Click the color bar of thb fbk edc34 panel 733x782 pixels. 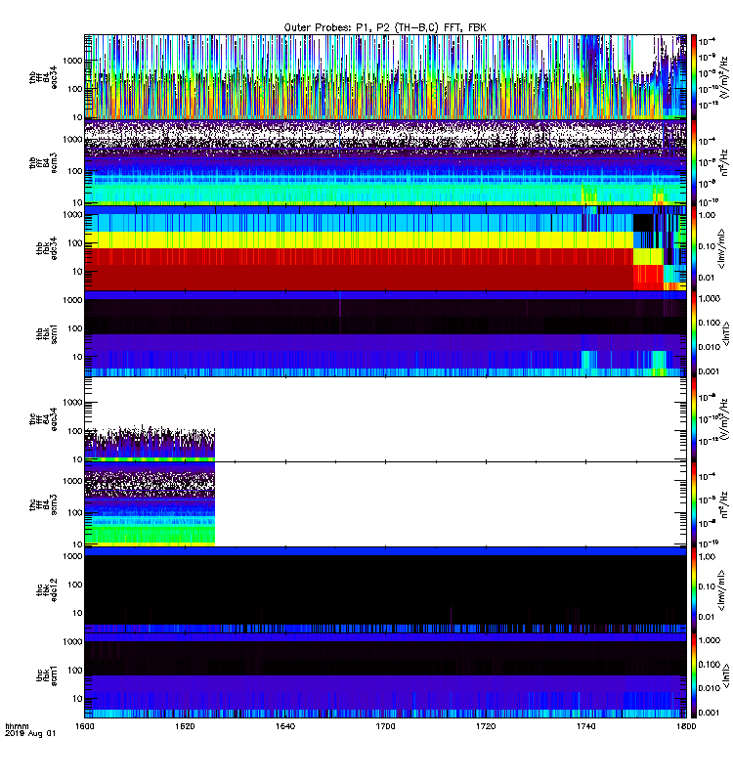click(693, 248)
